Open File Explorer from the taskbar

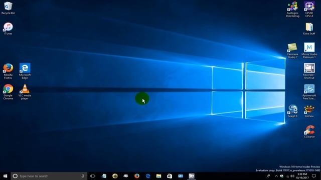[x=158, y=176]
